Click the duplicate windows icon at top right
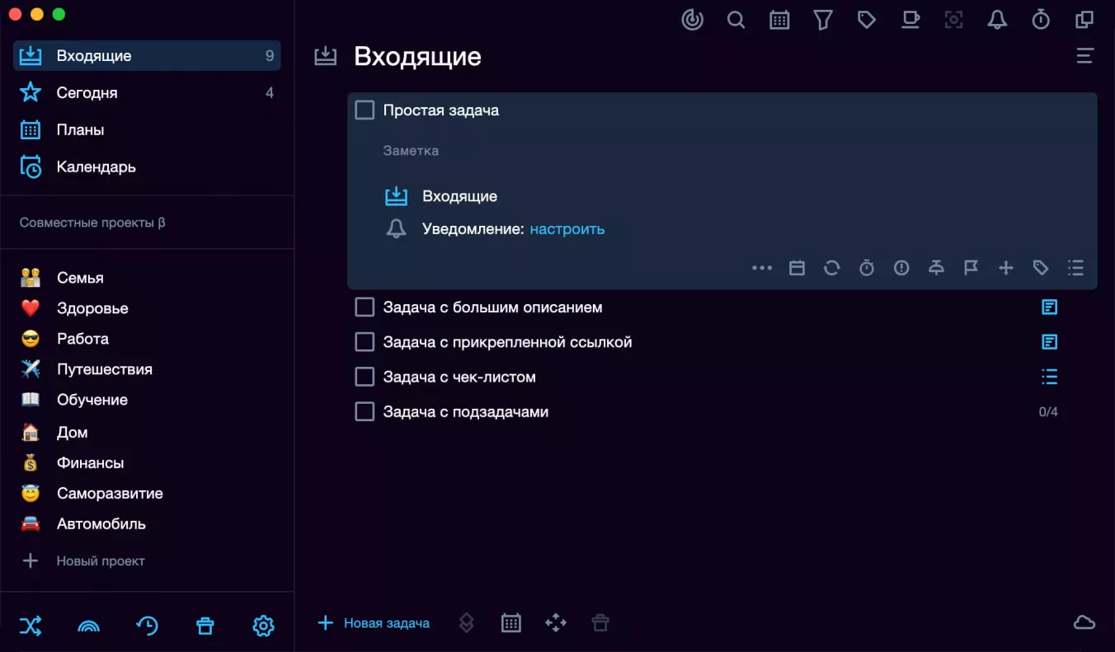 tap(1084, 20)
